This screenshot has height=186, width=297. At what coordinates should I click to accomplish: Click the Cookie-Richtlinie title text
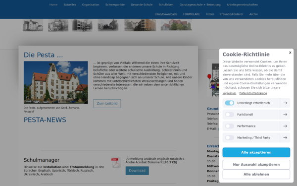[x=246, y=55]
